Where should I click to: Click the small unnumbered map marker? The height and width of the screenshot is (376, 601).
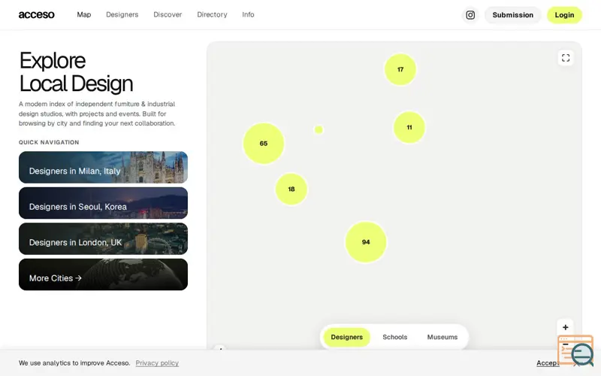319,129
